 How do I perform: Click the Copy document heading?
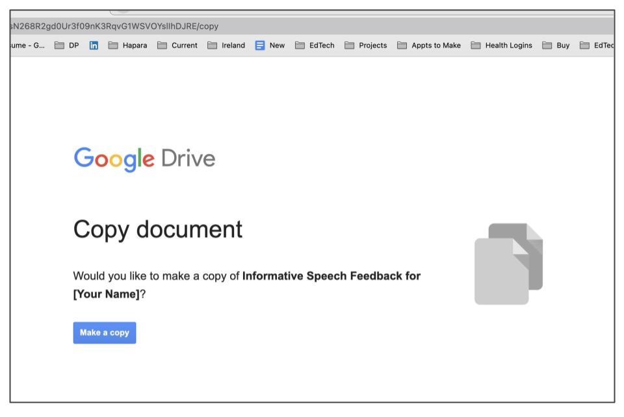coord(157,230)
